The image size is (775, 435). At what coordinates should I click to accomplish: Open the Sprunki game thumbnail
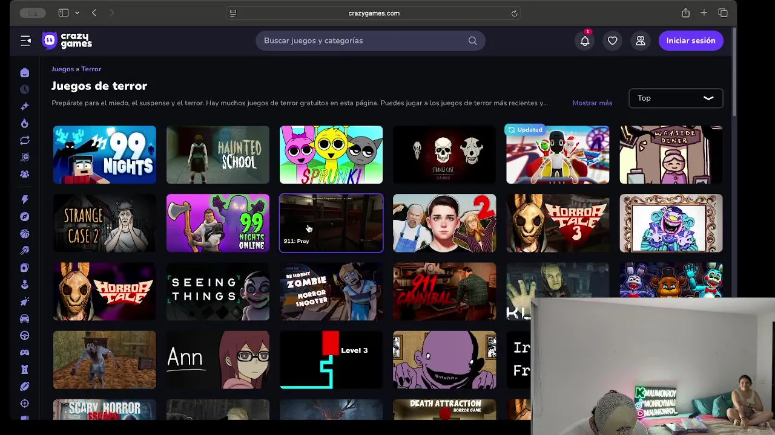pyautogui.click(x=331, y=155)
